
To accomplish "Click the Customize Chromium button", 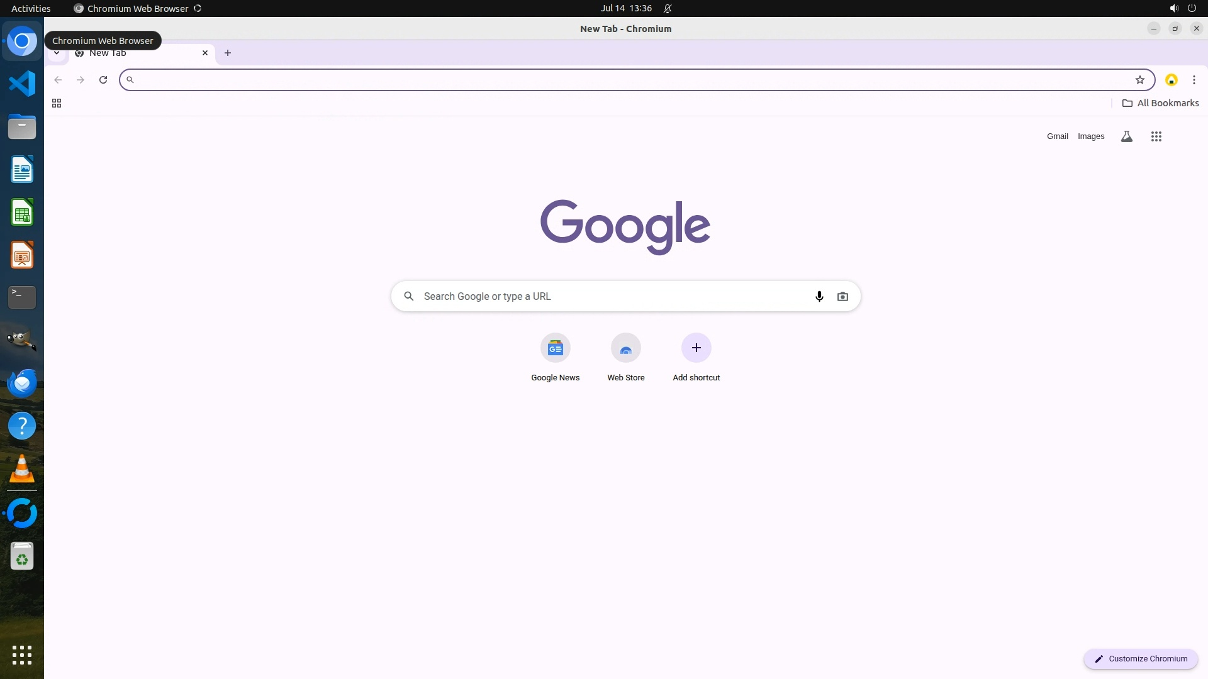I will pos(1140,658).
